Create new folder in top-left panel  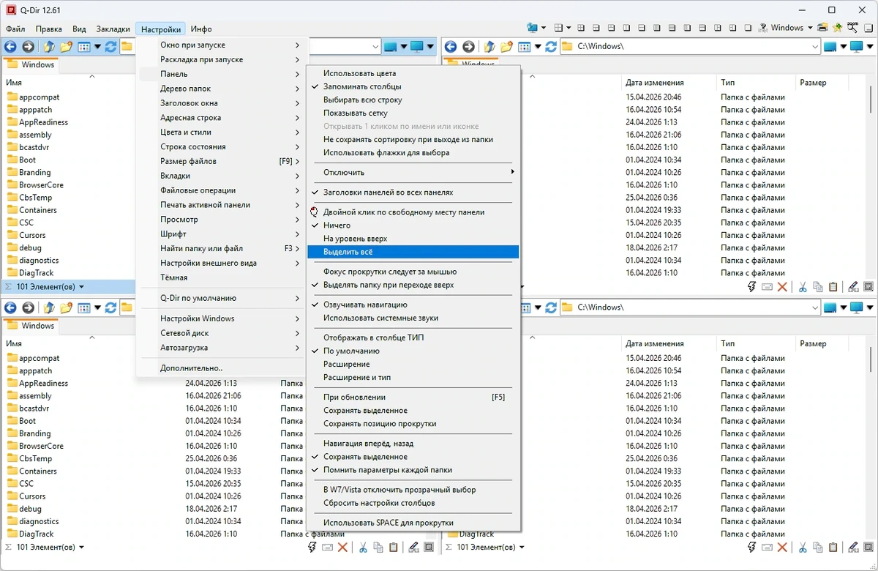coord(66,47)
